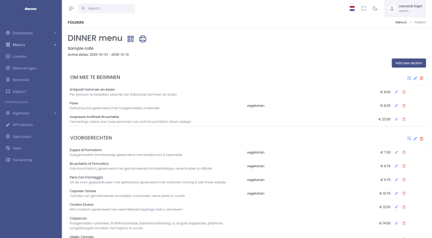
Task: Open the language flag selector
Action: coord(352,9)
